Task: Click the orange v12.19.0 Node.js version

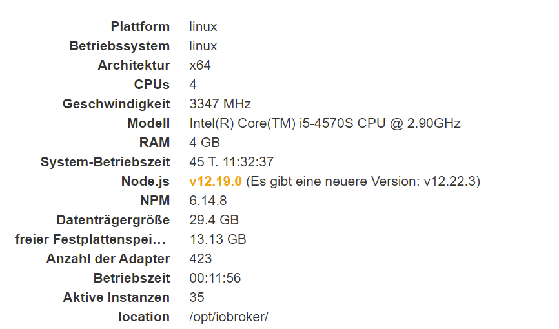Action: click(x=216, y=181)
